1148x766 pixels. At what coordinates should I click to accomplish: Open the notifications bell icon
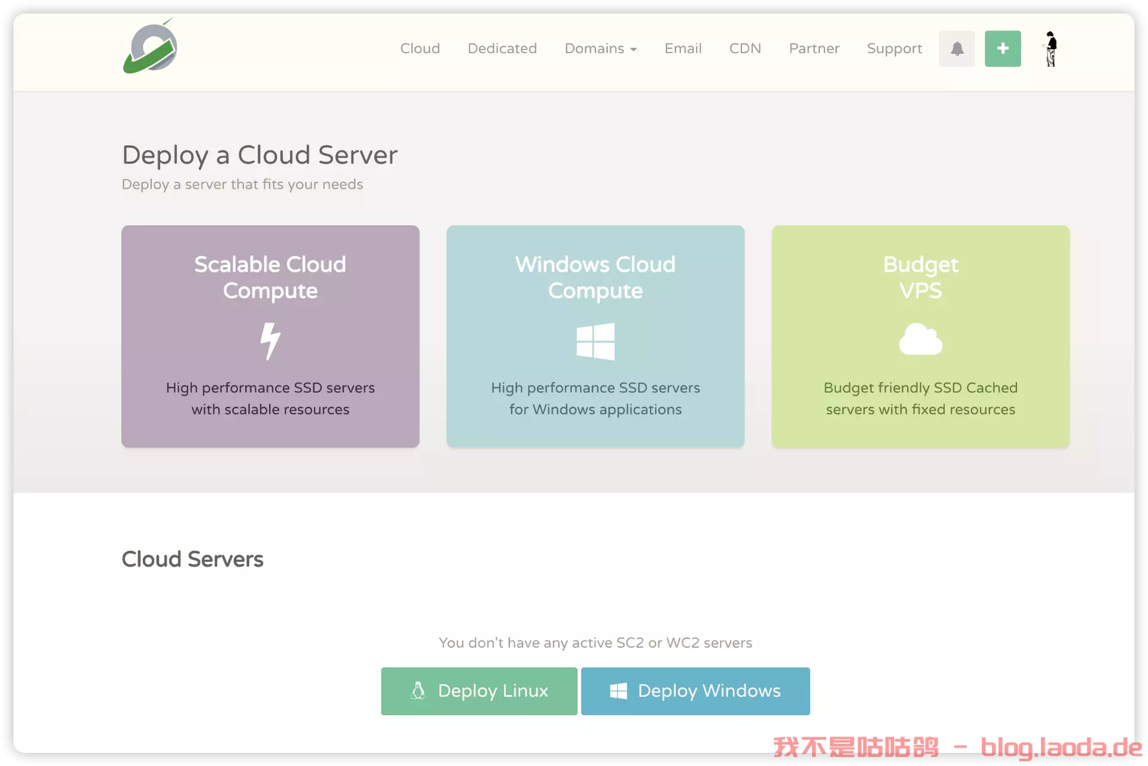[957, 48]
